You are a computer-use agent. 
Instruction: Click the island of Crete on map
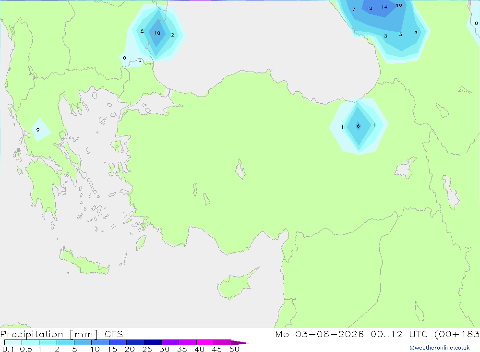[84, 262]
